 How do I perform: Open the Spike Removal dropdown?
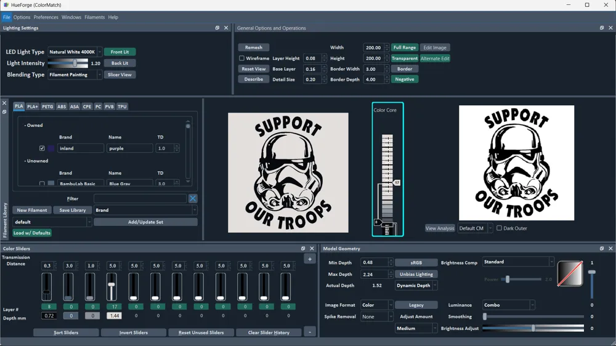377,316
